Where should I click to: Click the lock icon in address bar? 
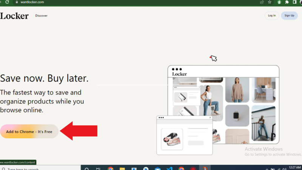click(17, 2)
